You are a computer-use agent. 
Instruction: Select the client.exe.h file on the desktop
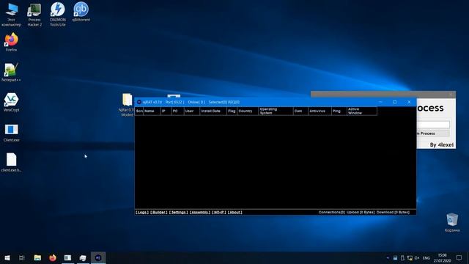[12, 162]
